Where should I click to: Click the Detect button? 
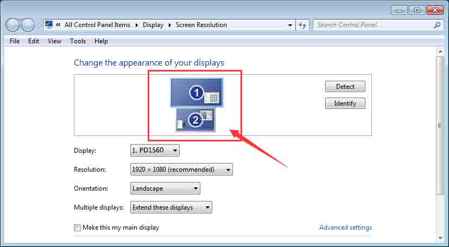[345, 87]
